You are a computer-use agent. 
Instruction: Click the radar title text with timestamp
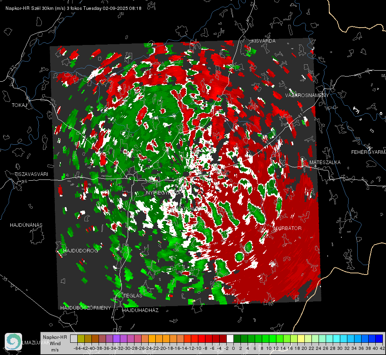pos(73,8)
